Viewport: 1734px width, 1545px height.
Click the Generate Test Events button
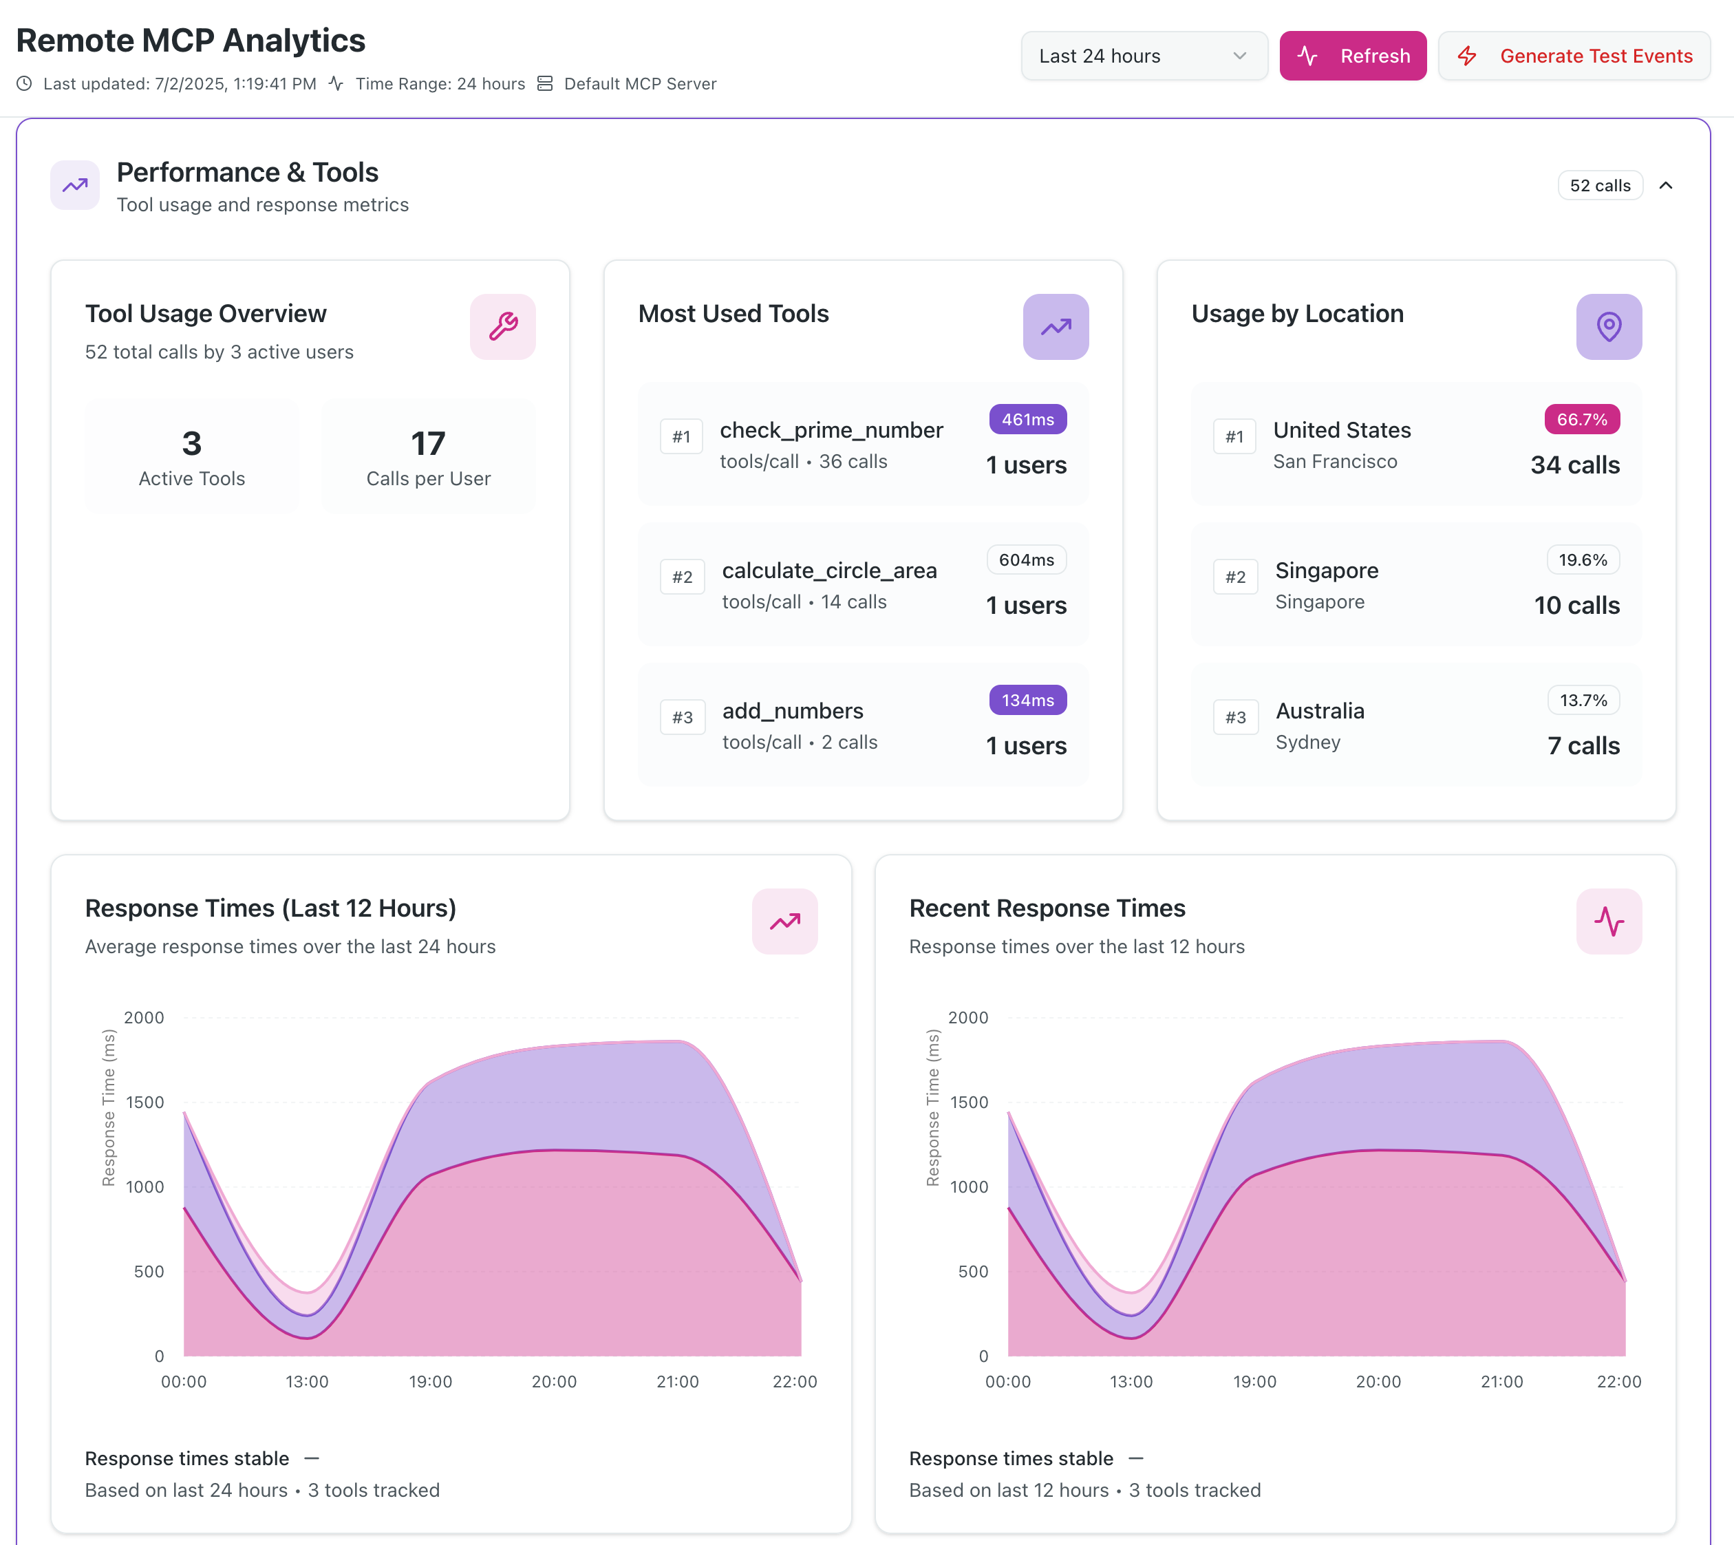click(x=1574, y=56)
